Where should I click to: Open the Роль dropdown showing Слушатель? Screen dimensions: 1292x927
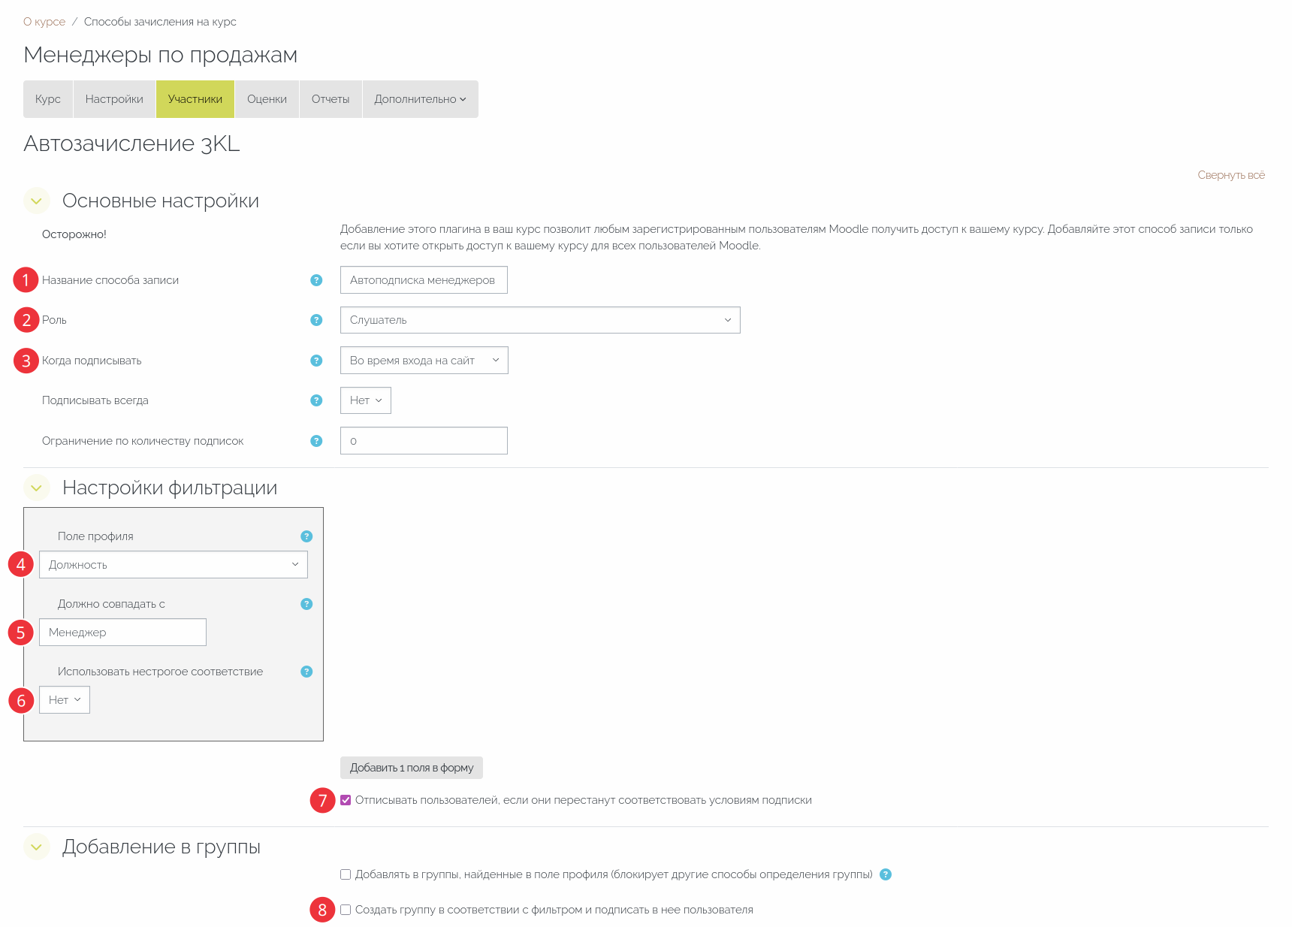coord(539,320)
